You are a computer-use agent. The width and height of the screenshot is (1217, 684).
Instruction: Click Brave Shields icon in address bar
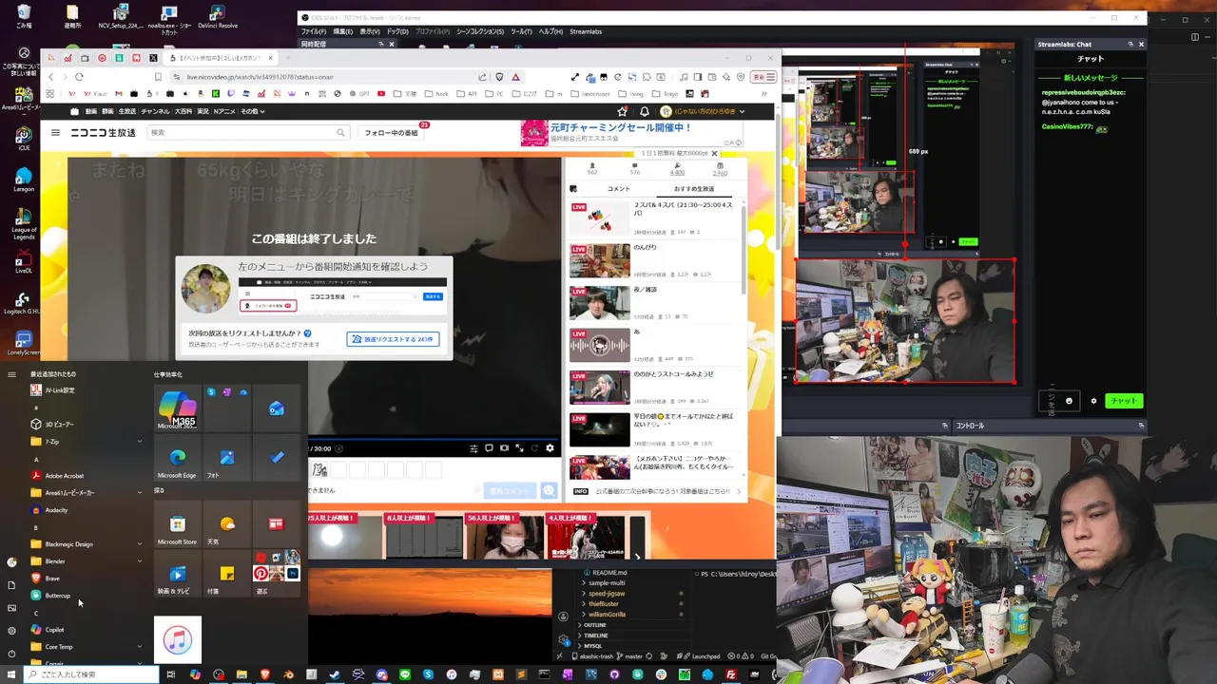[499, 77]
